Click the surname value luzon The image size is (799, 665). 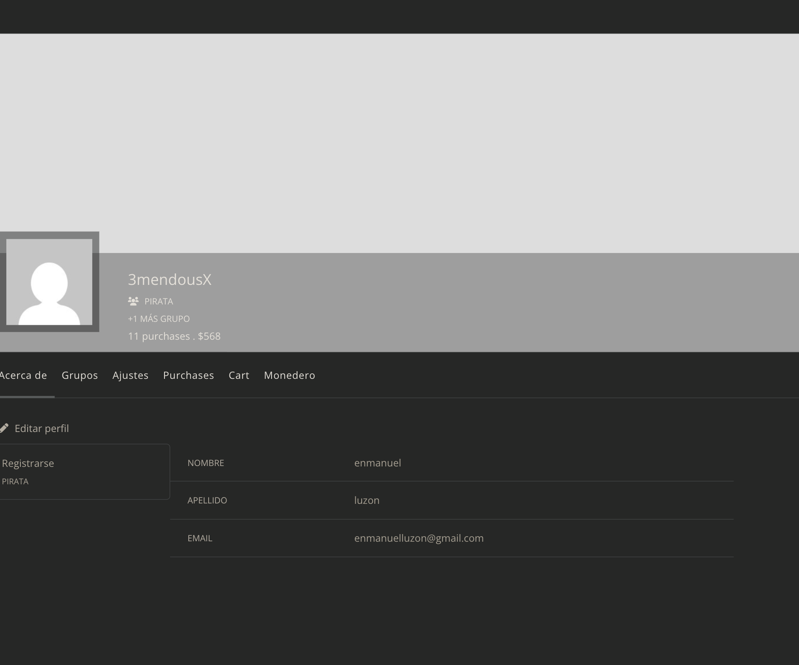[x=367, y=500]
